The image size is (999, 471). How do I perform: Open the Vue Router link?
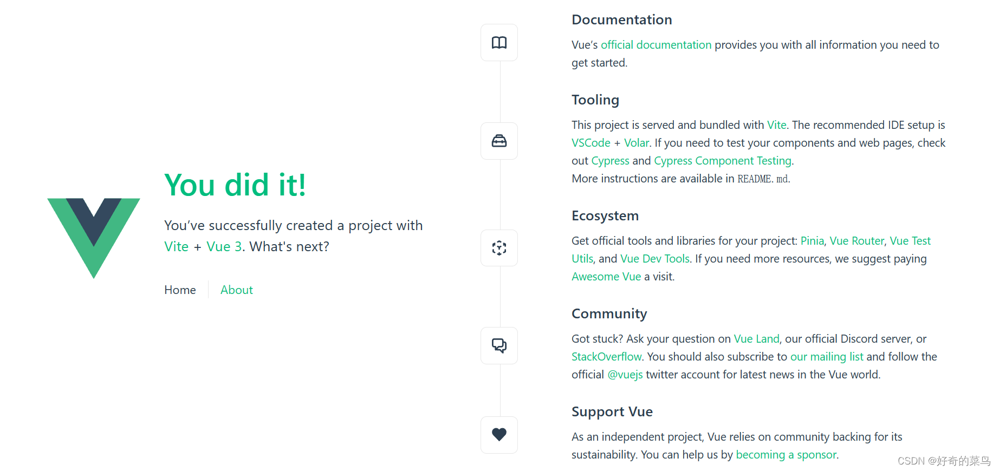point(857,240)
